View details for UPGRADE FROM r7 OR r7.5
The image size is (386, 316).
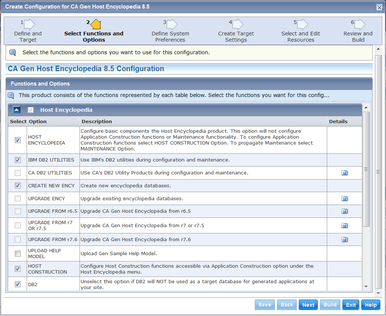point(344,226)
